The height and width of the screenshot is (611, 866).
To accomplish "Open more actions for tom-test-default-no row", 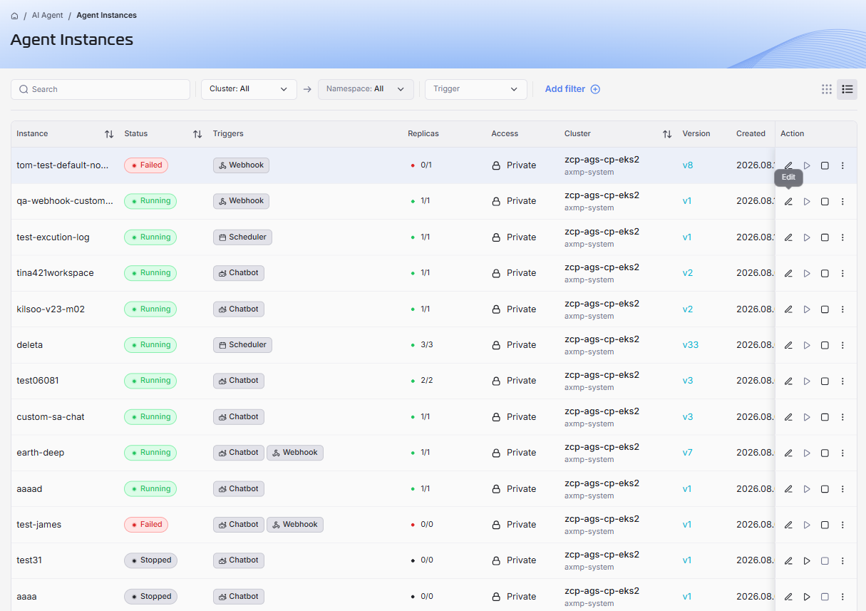I will [842, 165].
